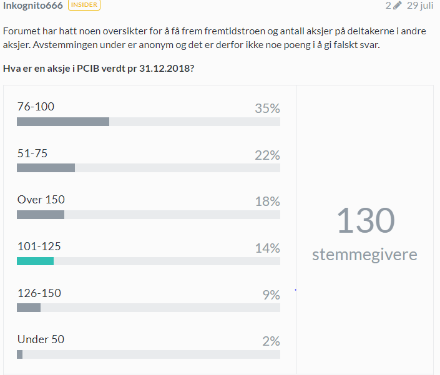440x375 pixels.
Task: Click the 51-75 result bar
Action: tap(46, 168)
